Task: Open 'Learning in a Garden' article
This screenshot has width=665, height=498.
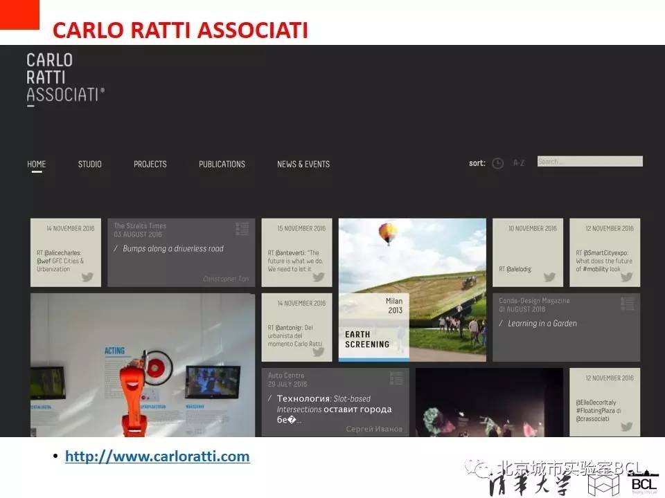Action: tap(542, 324)
